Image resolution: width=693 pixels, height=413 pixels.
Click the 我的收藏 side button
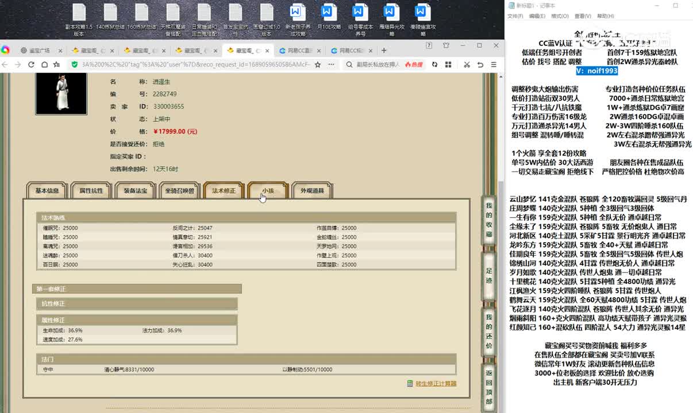488,219
